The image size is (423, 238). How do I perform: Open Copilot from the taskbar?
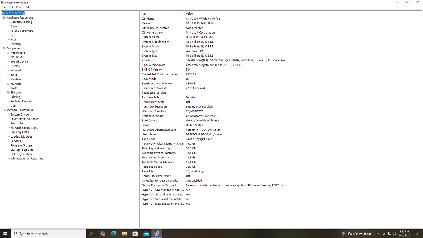103,234
